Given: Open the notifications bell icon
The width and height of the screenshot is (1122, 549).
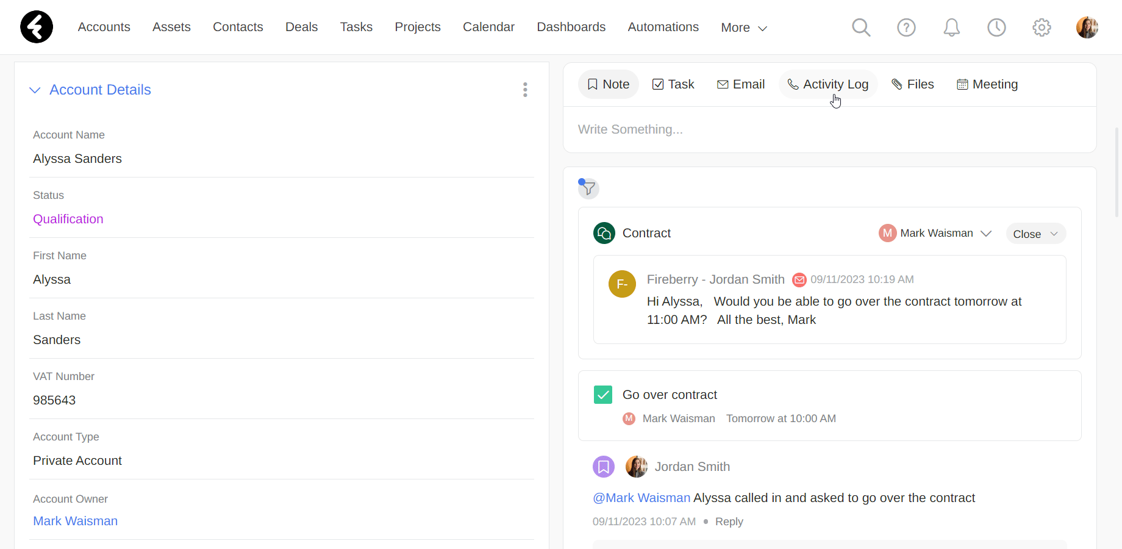Looking at the screenshot, I should (951, 27).
